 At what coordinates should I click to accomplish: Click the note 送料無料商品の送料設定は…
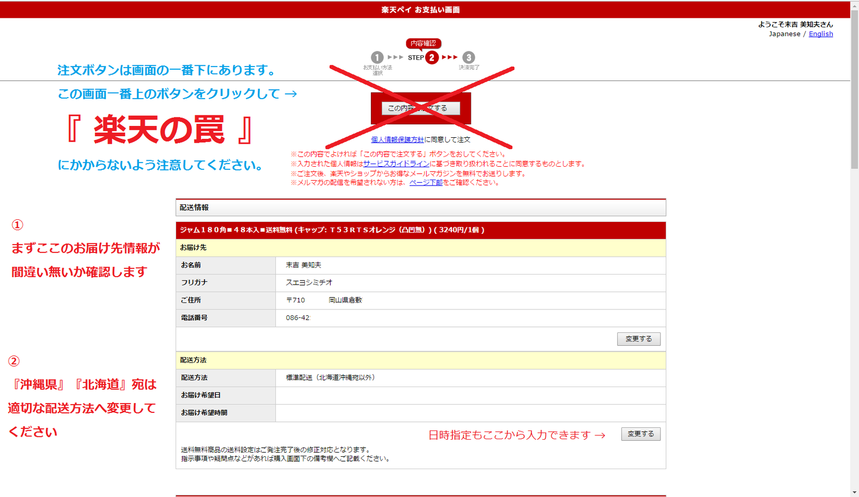276,450
